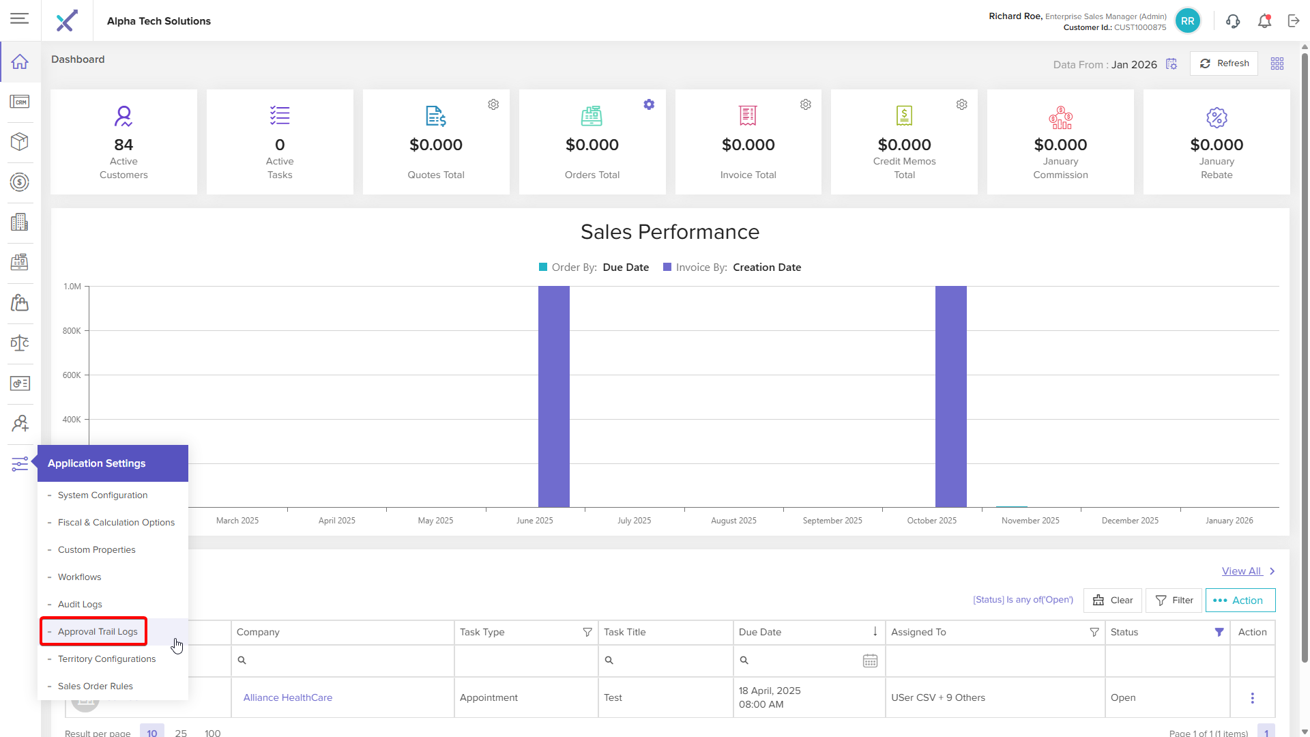
Task: Click the Company column search field
Action: (341, 661)
